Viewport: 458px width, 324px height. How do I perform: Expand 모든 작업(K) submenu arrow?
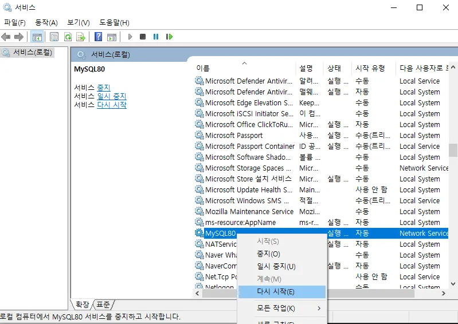[319, 308]
